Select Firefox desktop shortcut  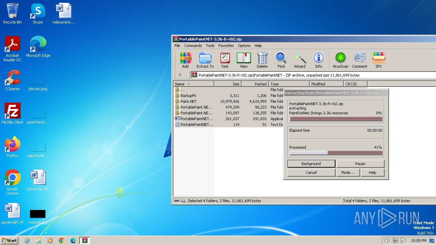tap(12, 147)
